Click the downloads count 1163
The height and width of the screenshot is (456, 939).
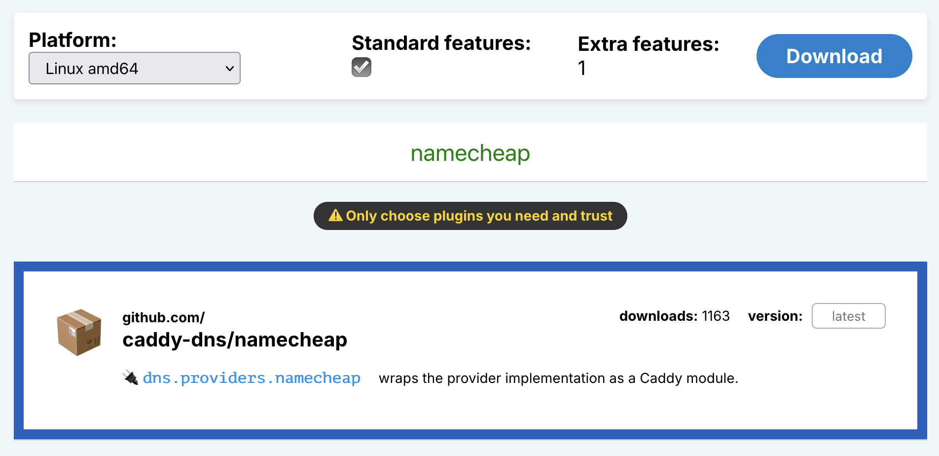[716, 316]
